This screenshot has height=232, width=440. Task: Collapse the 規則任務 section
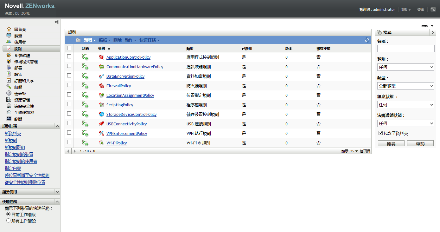(57, 126)
